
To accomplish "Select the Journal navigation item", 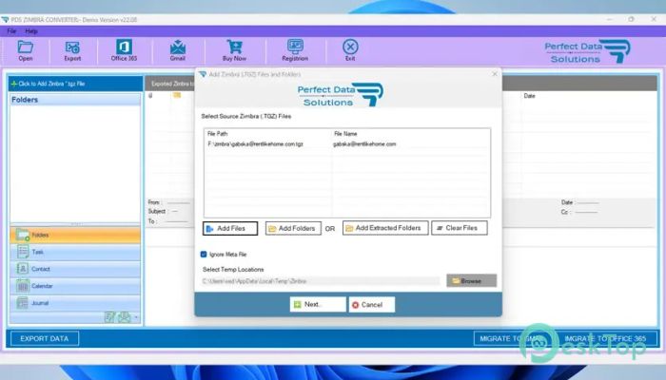I will click(x=75, y=303).
